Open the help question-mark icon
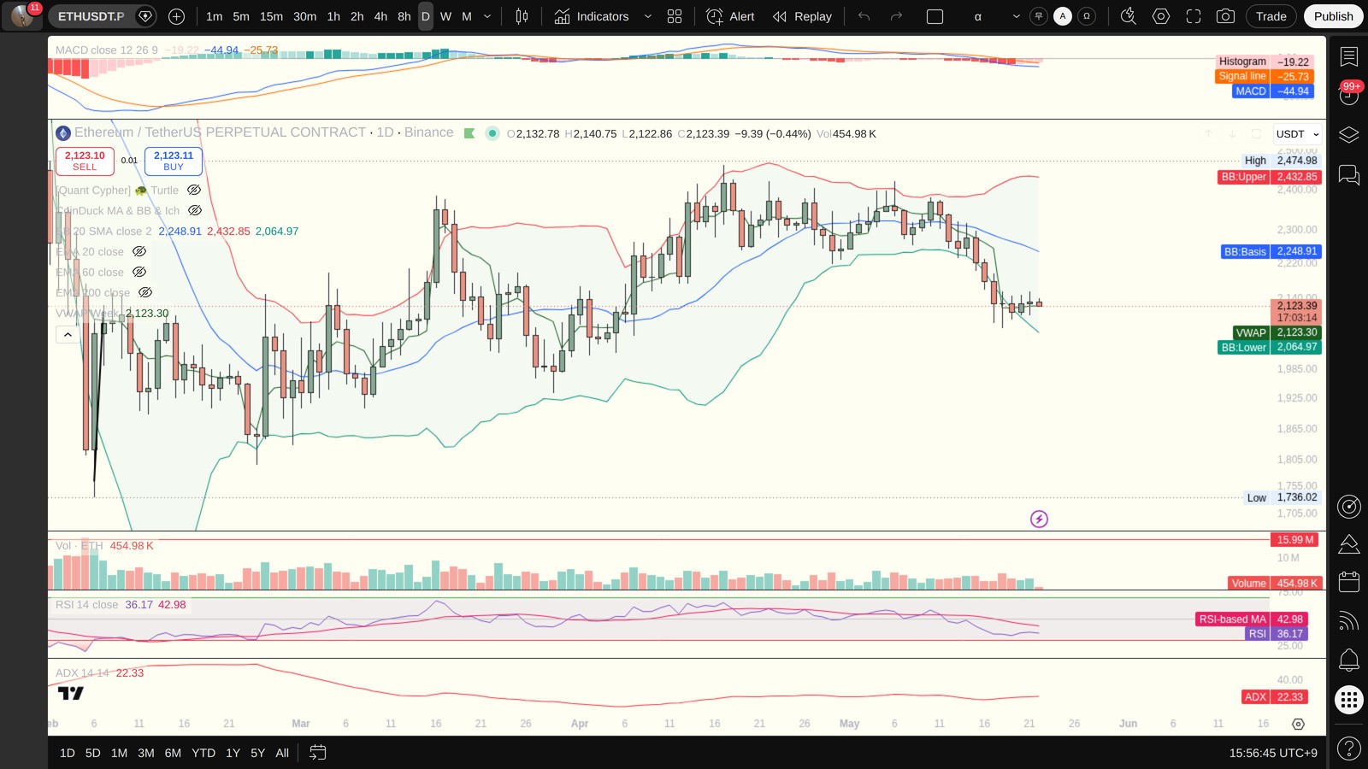The image size is (1368, 769). 1349,749
